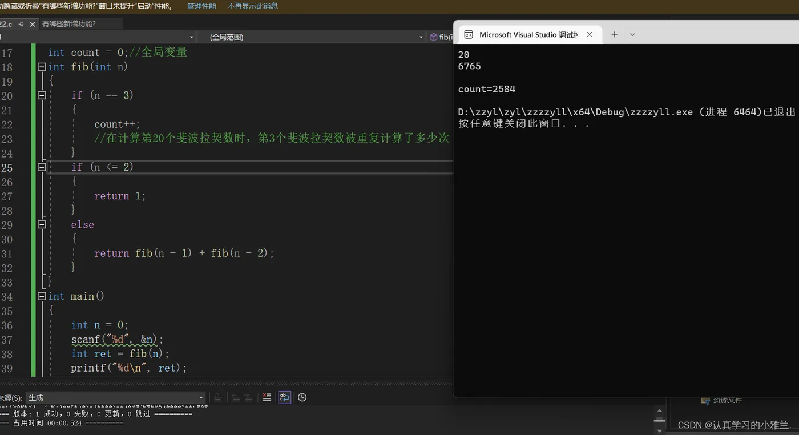Open the fib function member dropdown
The width and height of the screenshot is (799, 435).
[441, 37]
